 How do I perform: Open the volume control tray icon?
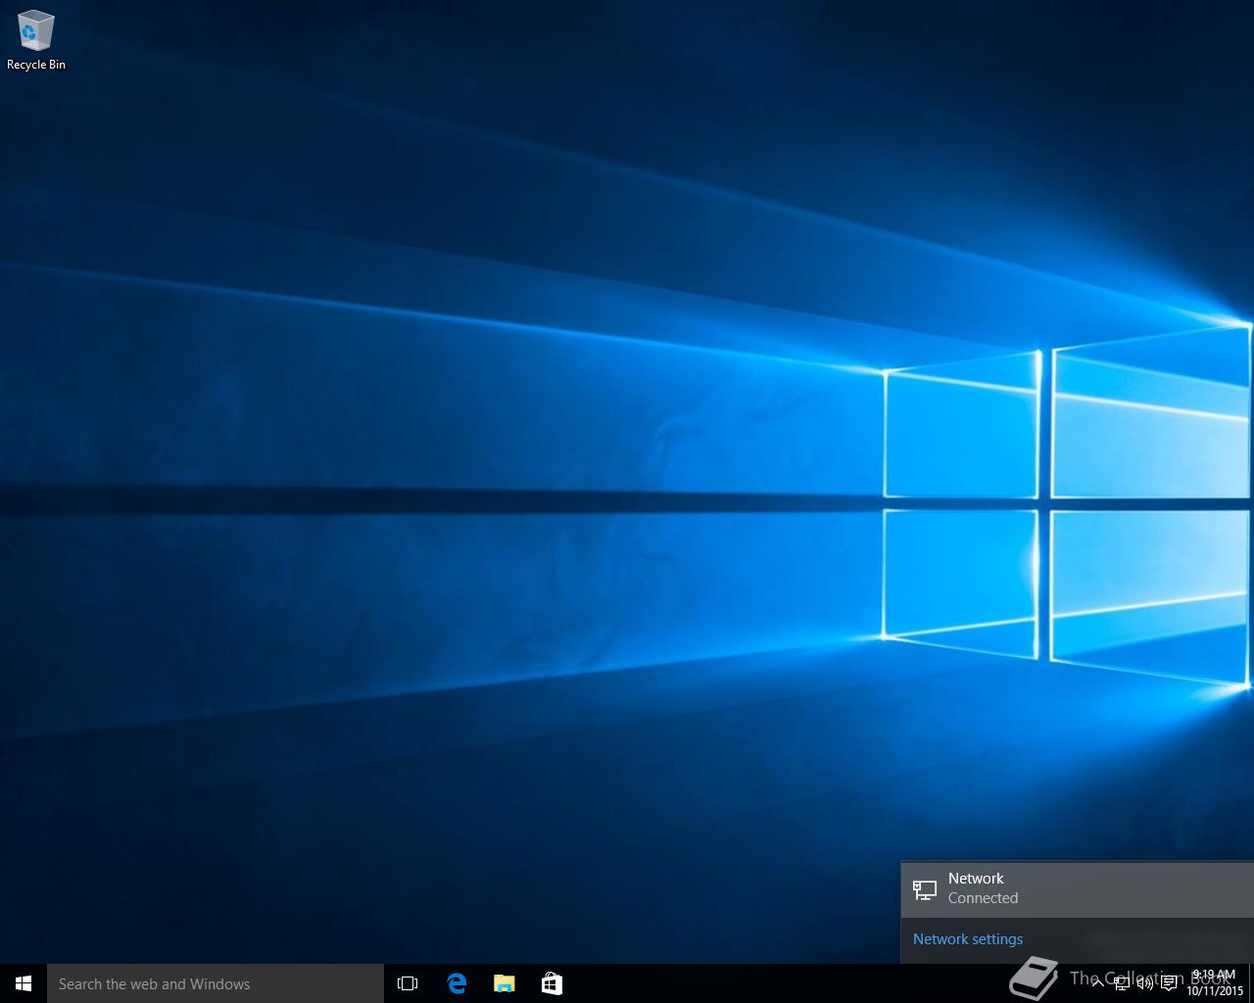pos(1145,983)
